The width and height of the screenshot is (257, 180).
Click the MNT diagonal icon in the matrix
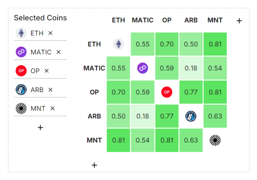click(215, 140)
